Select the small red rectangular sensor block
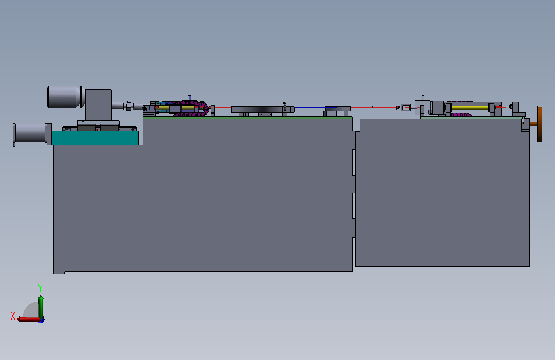The image size is (555, 360). coord(406,108)
